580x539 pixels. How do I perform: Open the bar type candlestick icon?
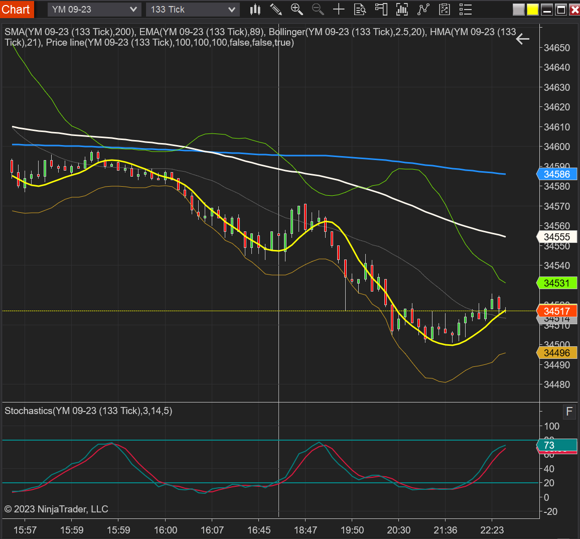click(255, 9)
